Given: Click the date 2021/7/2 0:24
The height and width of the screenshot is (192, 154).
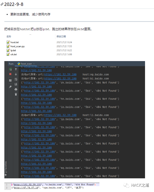Looking at the screenshot, I should click(x=64, y=42).
